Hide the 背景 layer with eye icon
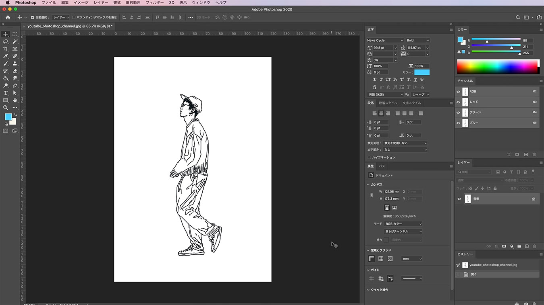Screen dimensions: 544x305 (x=459, y=199)
